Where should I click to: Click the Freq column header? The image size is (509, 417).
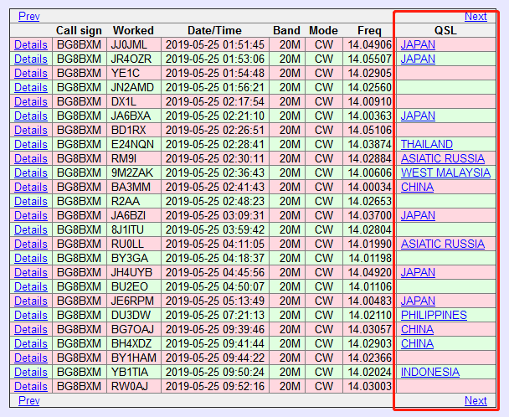369,30
